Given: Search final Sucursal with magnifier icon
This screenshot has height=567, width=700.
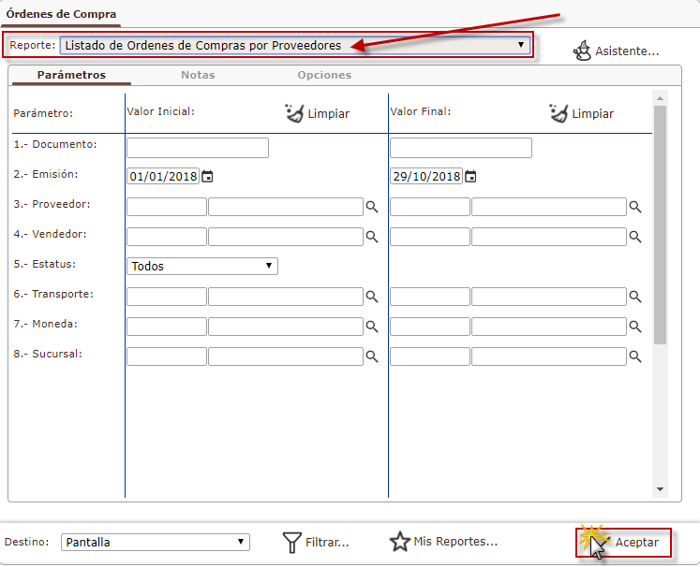Looking at the screenshot, I should click(x=635, y=356).
